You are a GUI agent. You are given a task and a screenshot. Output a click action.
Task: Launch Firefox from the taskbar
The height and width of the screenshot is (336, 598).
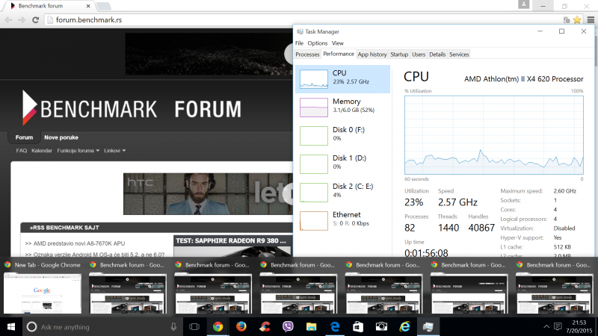(x=241, y=327)
